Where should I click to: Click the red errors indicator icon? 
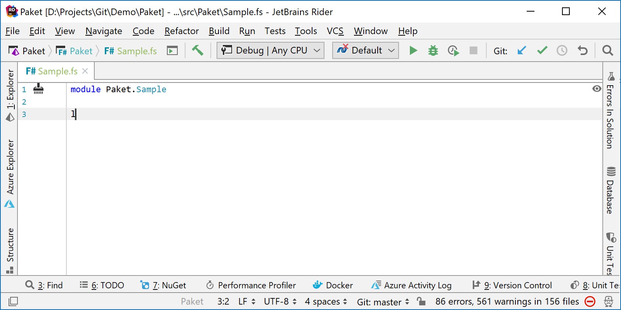590,301
